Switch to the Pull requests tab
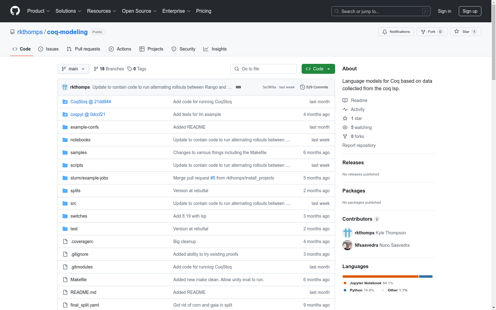The width and height of the screenshot is (496, 310). pos(83,49)
